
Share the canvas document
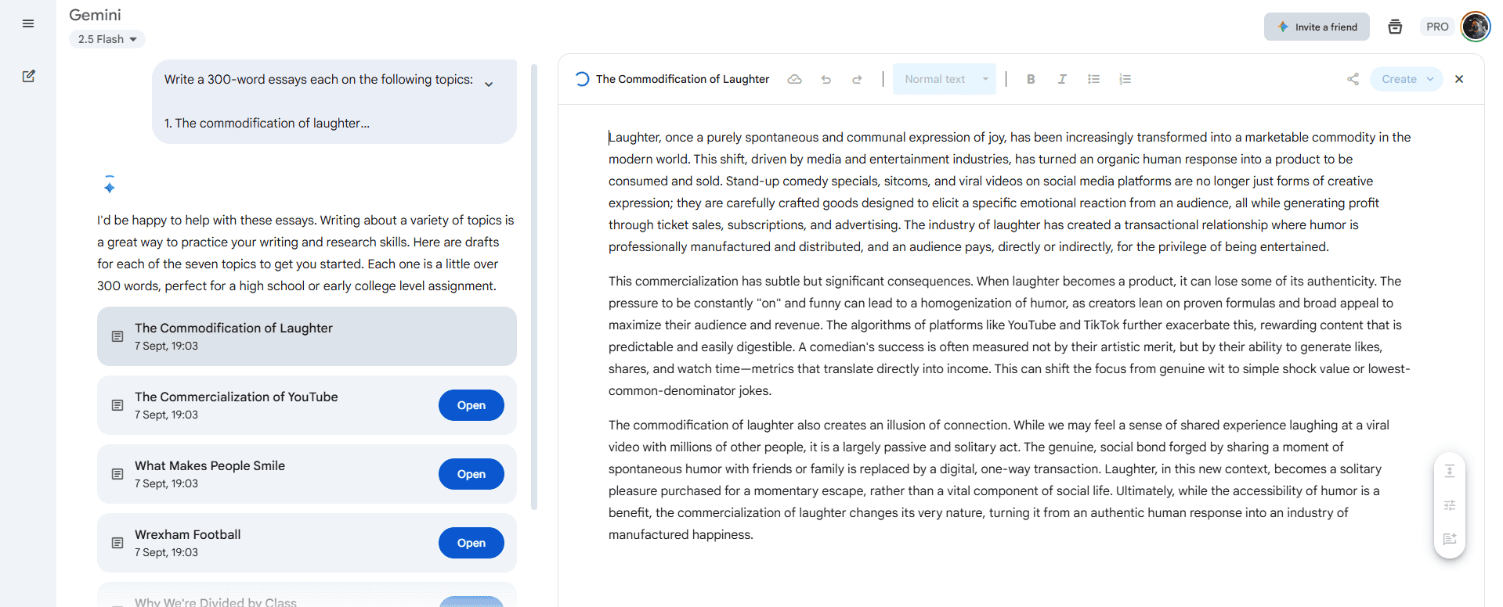tap(1353, 79)
